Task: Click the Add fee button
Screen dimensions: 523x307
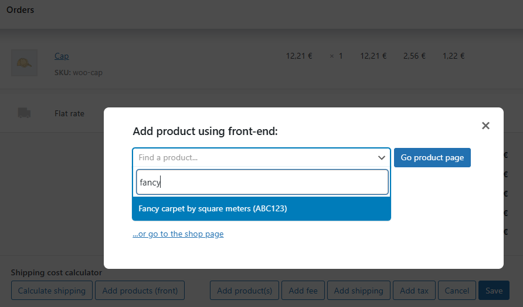Action: (303, 291)
